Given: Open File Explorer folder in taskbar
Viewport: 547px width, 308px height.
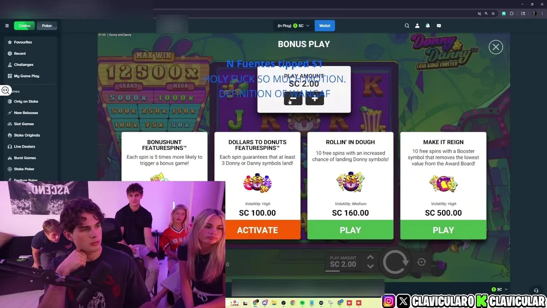Looking at the screenshot, I should pyautogui.click(x=274, y=303).
